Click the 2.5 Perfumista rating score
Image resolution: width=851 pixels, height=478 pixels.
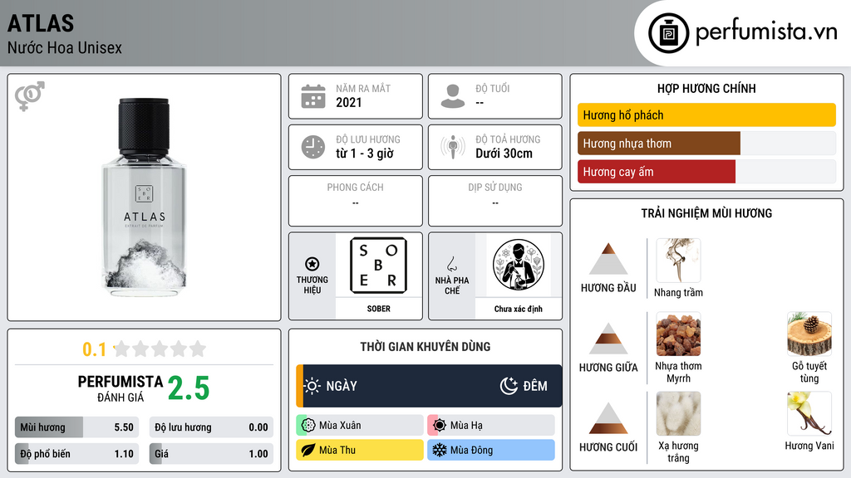(189, 388)
